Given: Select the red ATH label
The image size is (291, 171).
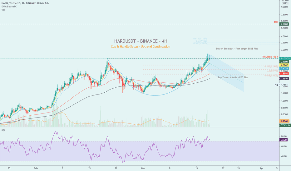Looking at the screenshot, I should coord(276,22).
